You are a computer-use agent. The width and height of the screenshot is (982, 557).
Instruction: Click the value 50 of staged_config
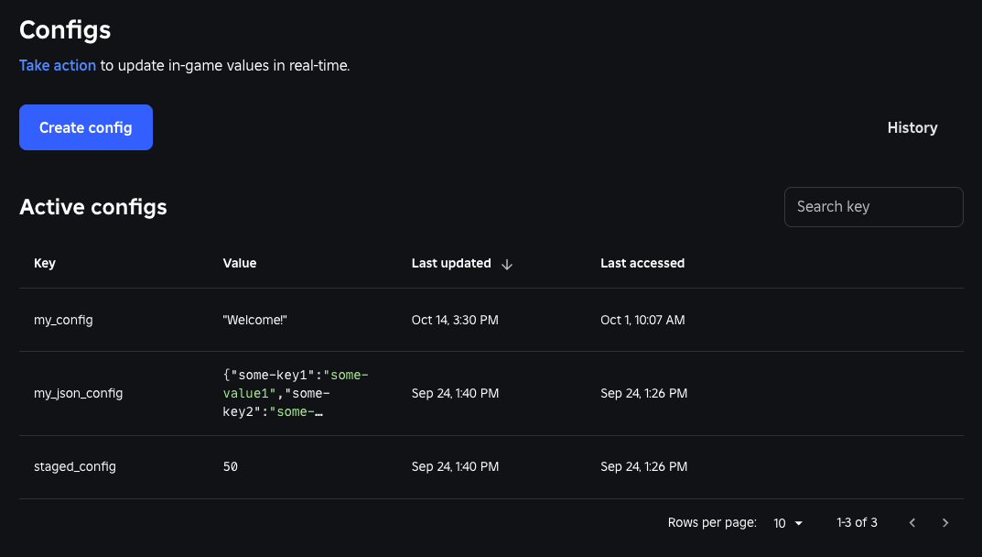[x=230, y=466]
